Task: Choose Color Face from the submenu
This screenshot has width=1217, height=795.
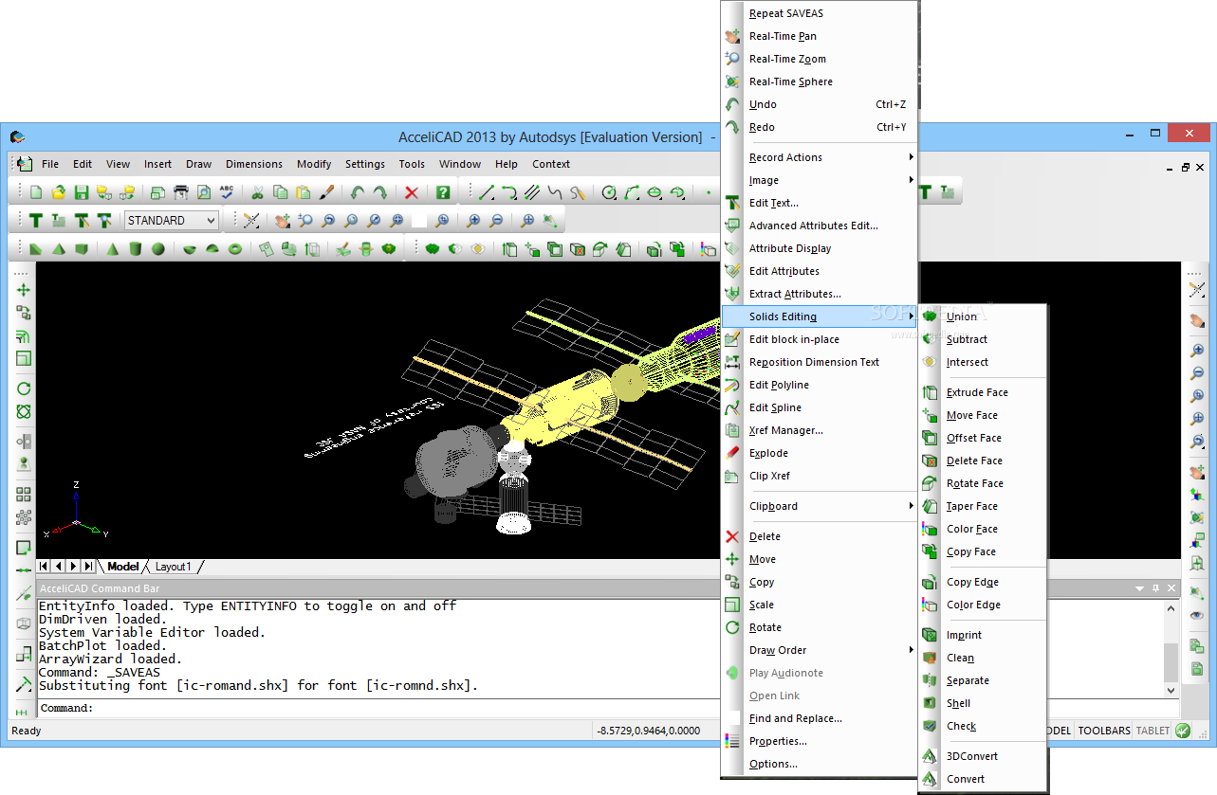Action: [982, 529]
